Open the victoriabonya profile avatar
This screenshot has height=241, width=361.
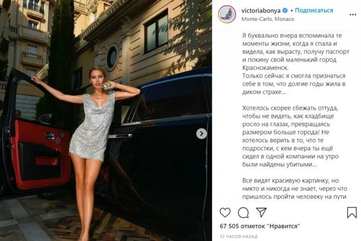(227, 14)
